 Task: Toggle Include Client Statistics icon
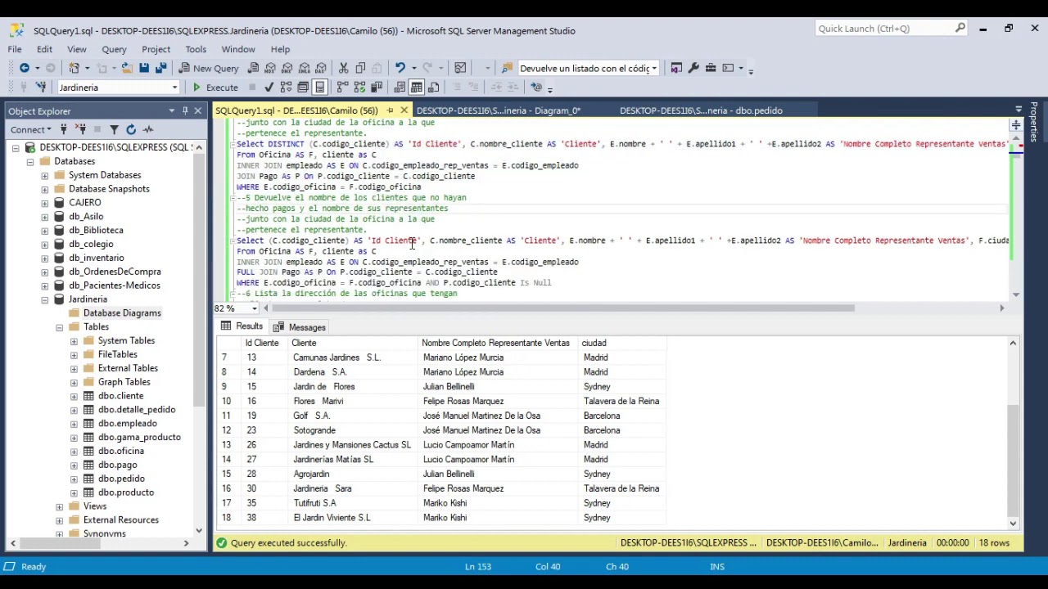pyautogui.click(x=377, y=88)
